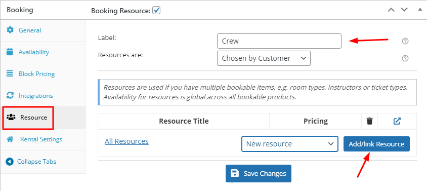Viewport: 427px width, 191px height.
Task: Click the Add/link Resource button
Action: [x=376, y=144]
